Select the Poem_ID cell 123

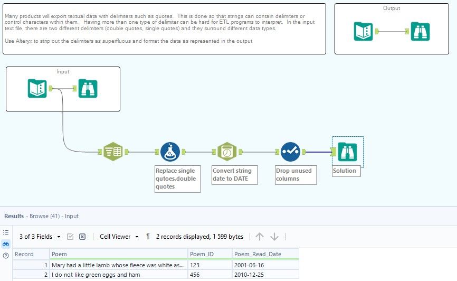point(210,265)
